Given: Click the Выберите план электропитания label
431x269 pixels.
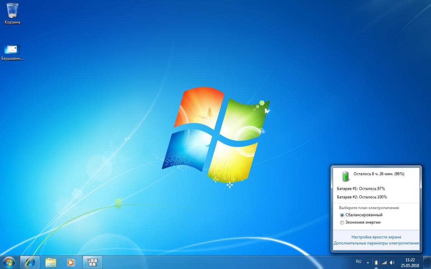Looking at the screenshot, I should (x=369, y=208).
